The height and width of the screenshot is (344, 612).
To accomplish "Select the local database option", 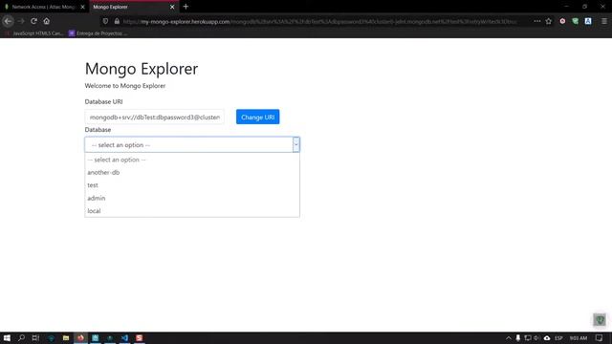I will [192, 210].
